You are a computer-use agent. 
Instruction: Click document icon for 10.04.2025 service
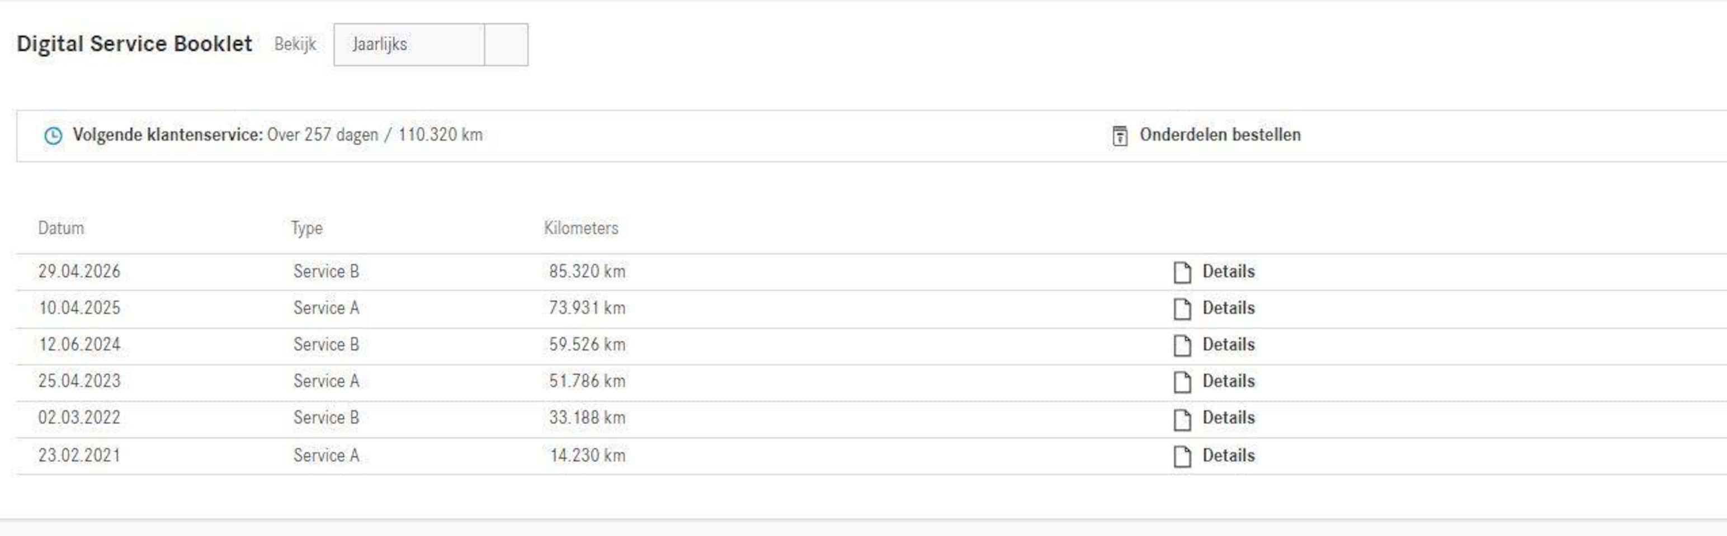1182,309
